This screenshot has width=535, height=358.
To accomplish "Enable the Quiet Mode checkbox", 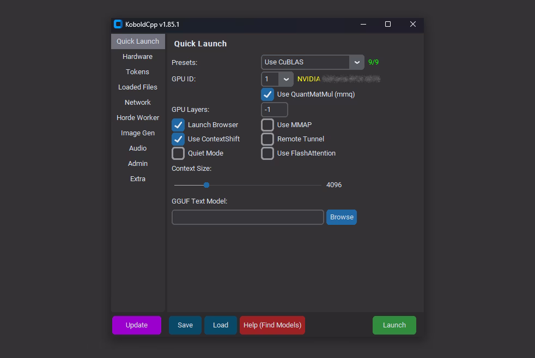I will click(x=178, y=153).
